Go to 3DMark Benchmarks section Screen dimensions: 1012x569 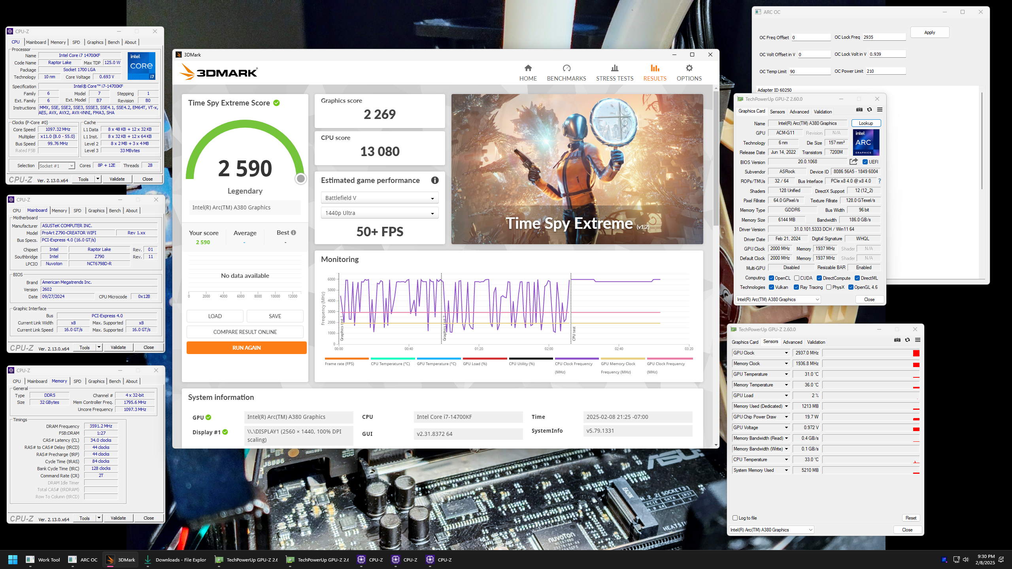pos(566,73)
